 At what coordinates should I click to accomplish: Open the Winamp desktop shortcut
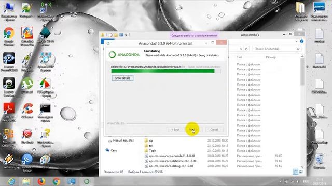click(9, 161)
